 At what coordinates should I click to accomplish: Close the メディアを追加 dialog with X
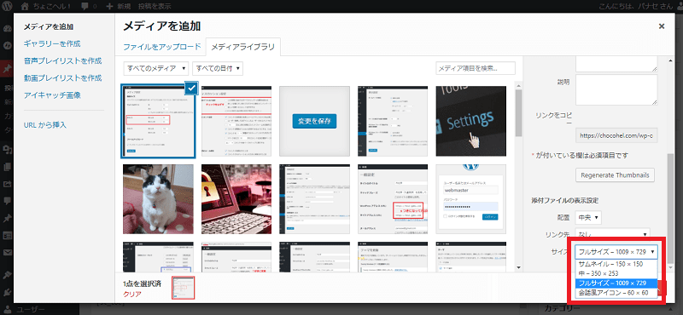coord(662,26)
